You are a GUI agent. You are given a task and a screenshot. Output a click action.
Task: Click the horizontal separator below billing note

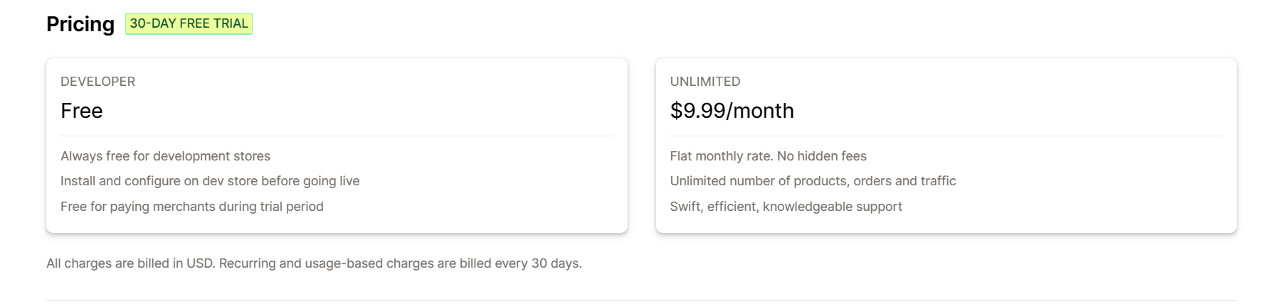pos(640,300)
